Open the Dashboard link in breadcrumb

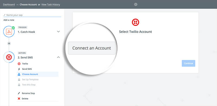(9, 5)
